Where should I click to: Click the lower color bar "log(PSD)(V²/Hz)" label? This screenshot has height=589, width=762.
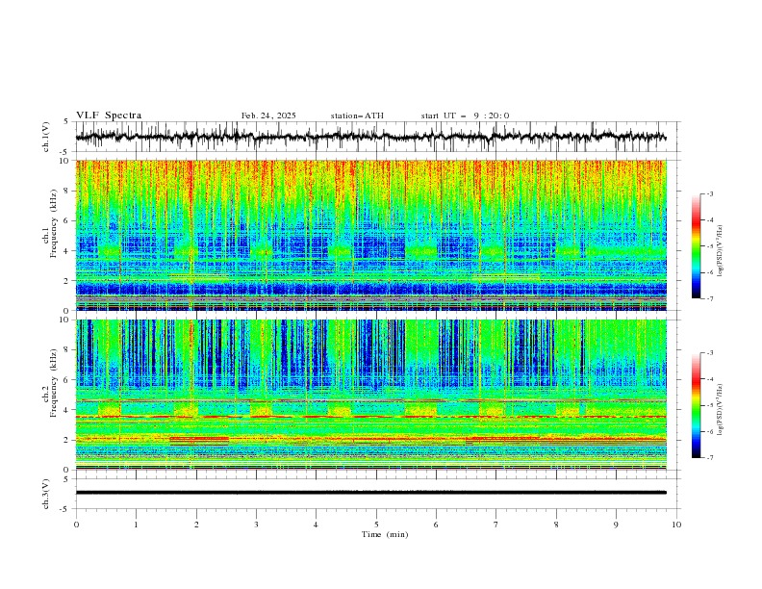(x=721, y=409)
